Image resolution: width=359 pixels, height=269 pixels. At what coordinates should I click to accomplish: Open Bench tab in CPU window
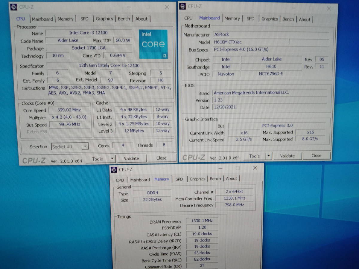(124, 19)
